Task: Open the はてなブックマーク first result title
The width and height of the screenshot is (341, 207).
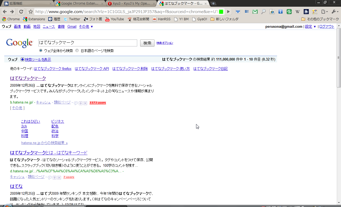Action: pos(28,78)
